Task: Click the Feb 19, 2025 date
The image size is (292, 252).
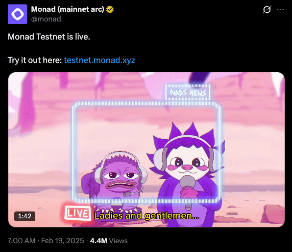Action: [x=63, y=241]
